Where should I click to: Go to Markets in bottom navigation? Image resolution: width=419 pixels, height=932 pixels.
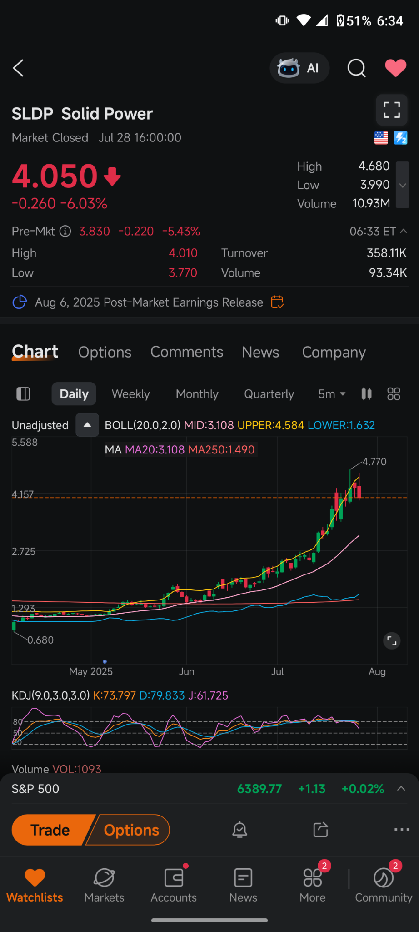click(x=104, y=885)
